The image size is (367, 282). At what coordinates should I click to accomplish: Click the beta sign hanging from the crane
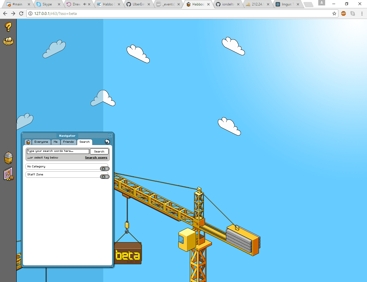pos(128,253)
